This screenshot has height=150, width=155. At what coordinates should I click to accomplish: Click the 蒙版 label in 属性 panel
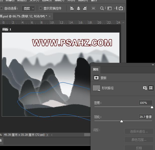pyautogui.click(x=104, y=78)
